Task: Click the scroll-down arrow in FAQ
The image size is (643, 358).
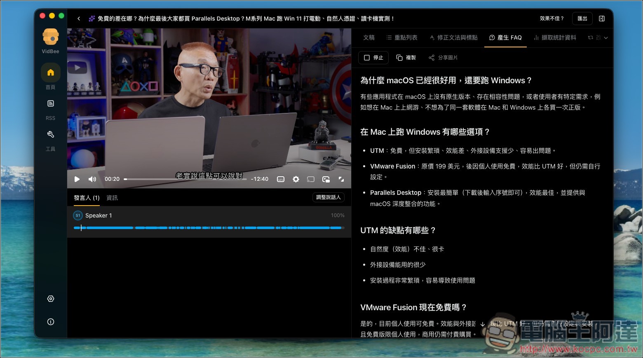Action: pyautogui.click(x=483, y=324)
